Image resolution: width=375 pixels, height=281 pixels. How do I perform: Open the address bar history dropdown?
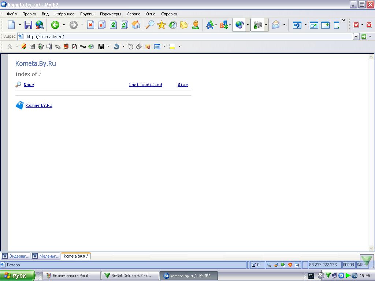coord(356,37)
